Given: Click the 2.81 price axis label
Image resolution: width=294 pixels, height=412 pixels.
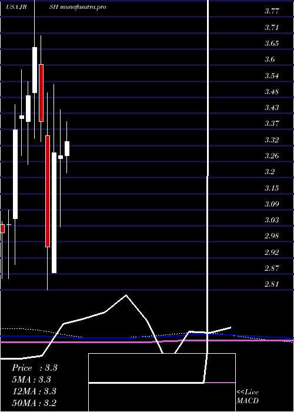Looking at the screenshot, I should [272, 284].
